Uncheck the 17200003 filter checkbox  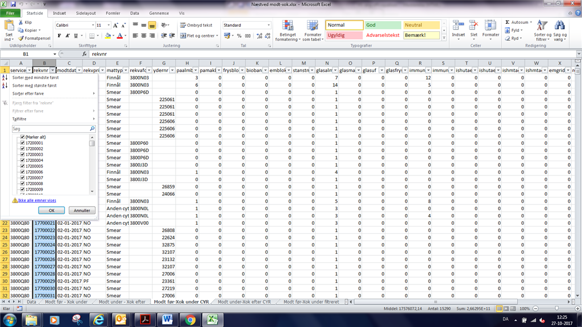pyautogui.click(x=22, y=154)
